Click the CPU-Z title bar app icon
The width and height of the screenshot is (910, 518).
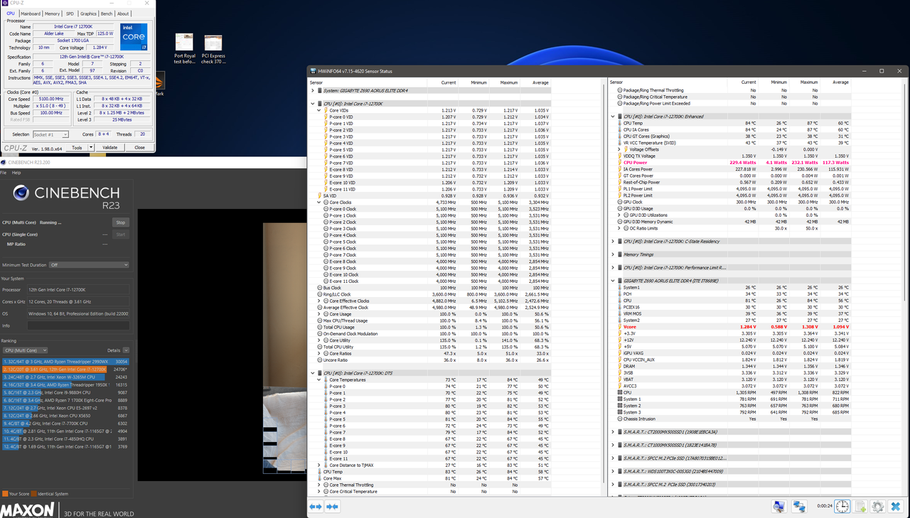(x=4, y=4)
